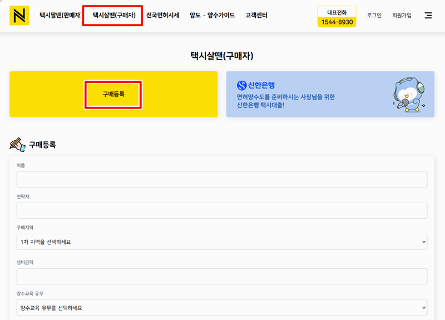Open the 택시살땐(구매자) menu
This screenshot has height=320, width=445.
[x=114, y=16]
